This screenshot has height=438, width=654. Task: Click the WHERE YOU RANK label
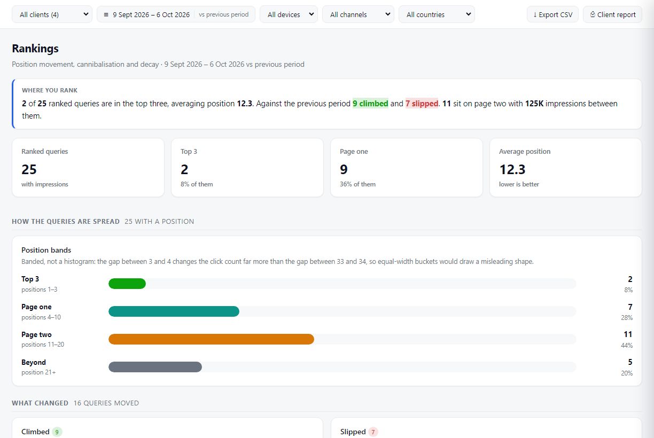50,90
